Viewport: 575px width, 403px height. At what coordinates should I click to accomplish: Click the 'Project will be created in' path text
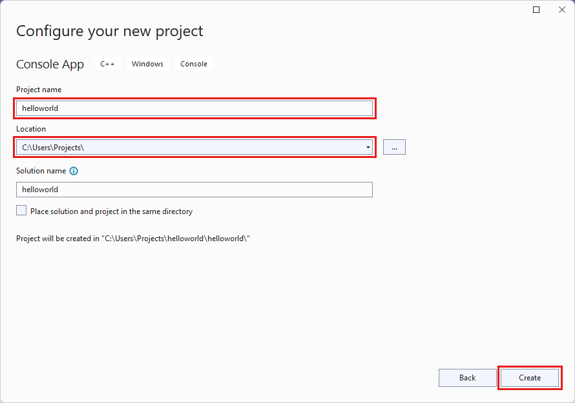click(x=132, y=239)
